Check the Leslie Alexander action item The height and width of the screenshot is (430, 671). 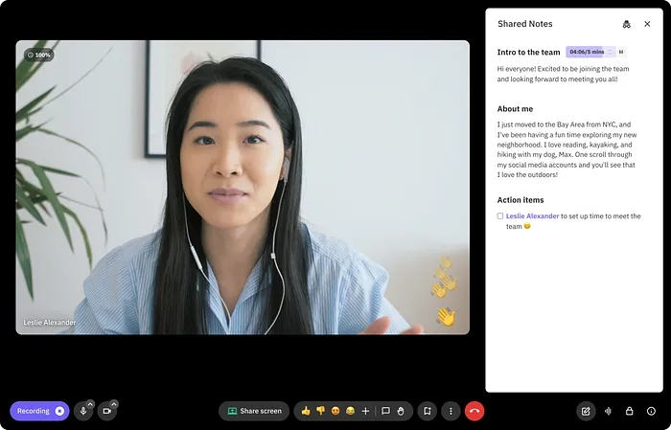pyautogui.click(x=500, y=216)
